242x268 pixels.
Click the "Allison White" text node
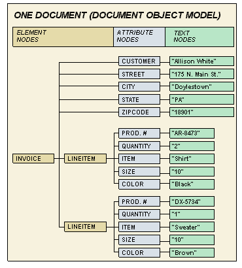[x=201, y=61]
